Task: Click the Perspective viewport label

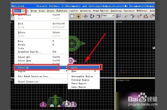Action: [123, 80]
